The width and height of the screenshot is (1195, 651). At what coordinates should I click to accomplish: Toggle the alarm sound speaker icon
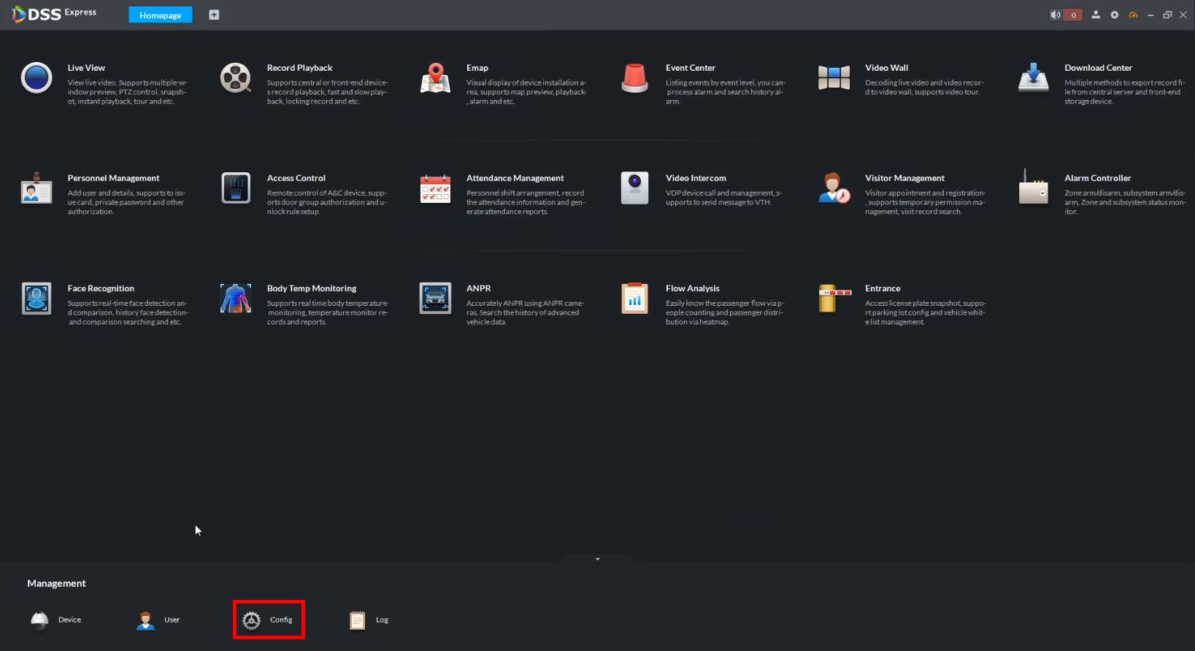(x=1056, y=15)
